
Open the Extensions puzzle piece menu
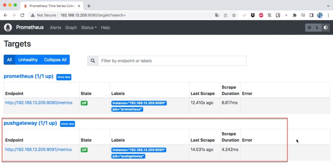tap(295, 15)
